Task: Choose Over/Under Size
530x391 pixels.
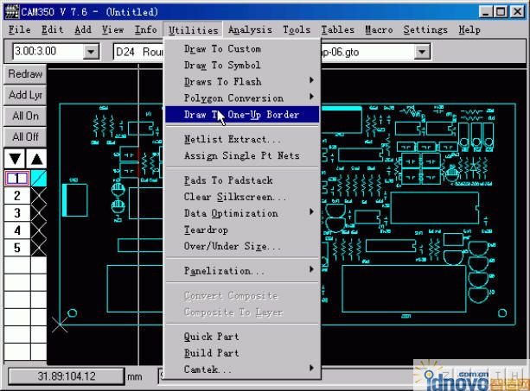Action: [x=242, y=246]
